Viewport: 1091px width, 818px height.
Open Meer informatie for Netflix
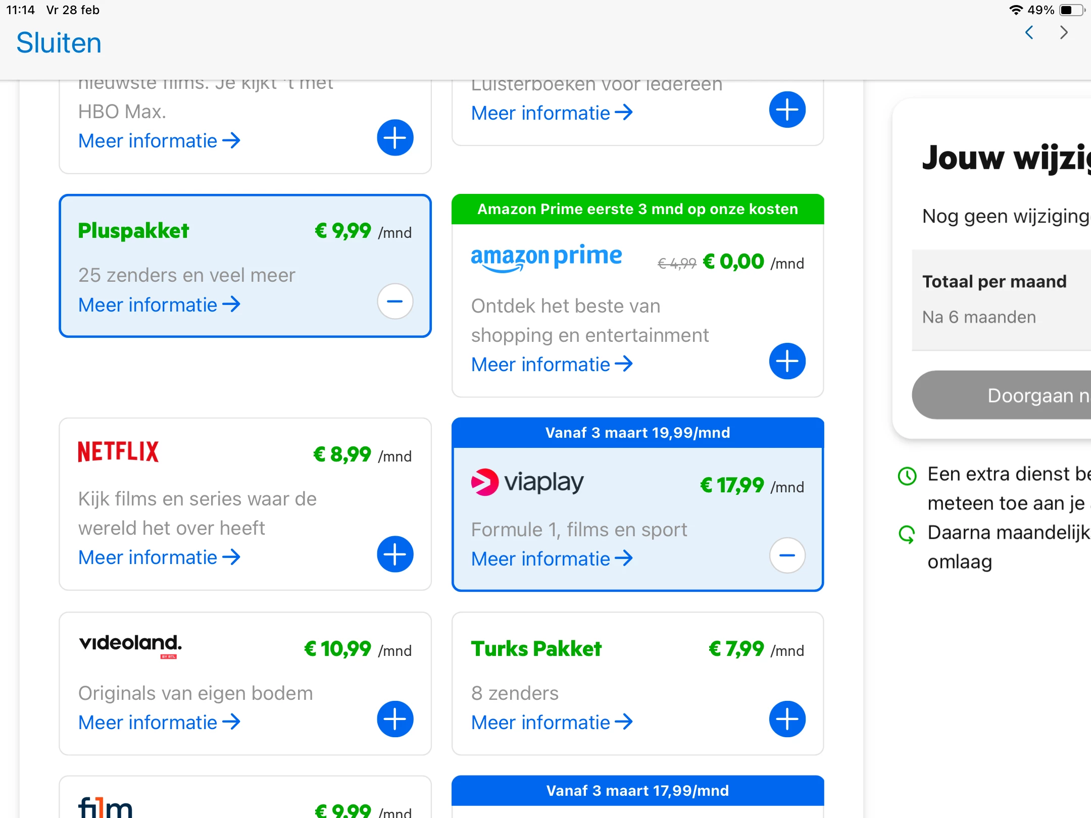click(x=159, y=557)
